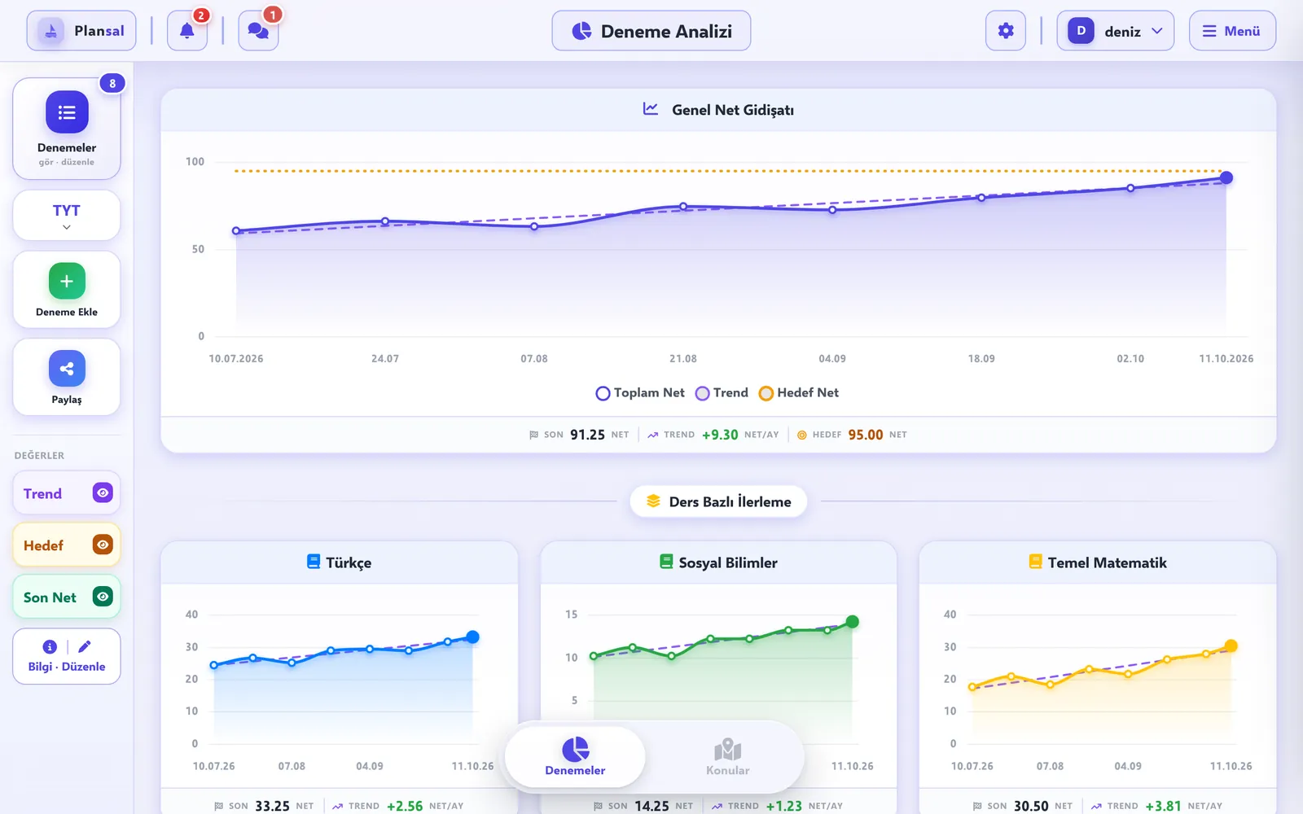Click the 95.00 hedef value

866,435
